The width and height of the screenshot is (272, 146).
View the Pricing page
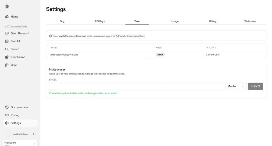[15, 115]
